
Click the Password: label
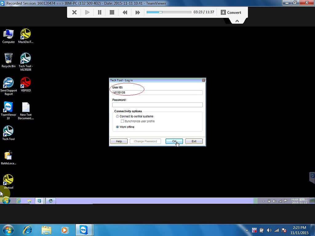pos(119,100)
